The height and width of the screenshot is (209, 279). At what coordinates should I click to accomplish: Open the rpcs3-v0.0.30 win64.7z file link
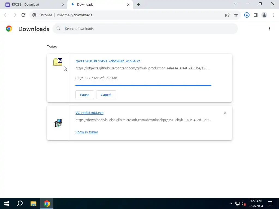point(108,61)
